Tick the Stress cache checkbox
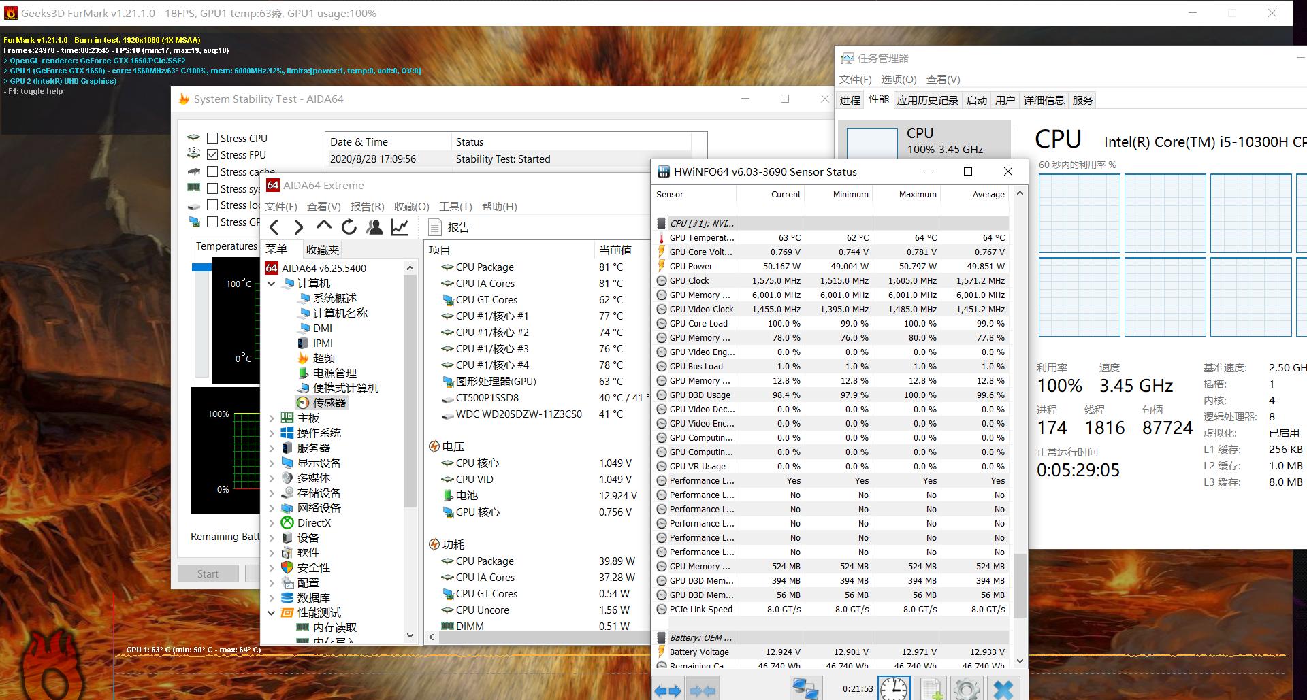Screen dimensions: 1307x700 pos(212,172)
